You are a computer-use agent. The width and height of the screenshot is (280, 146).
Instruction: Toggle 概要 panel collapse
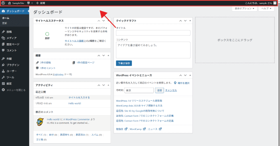[108, 56]
